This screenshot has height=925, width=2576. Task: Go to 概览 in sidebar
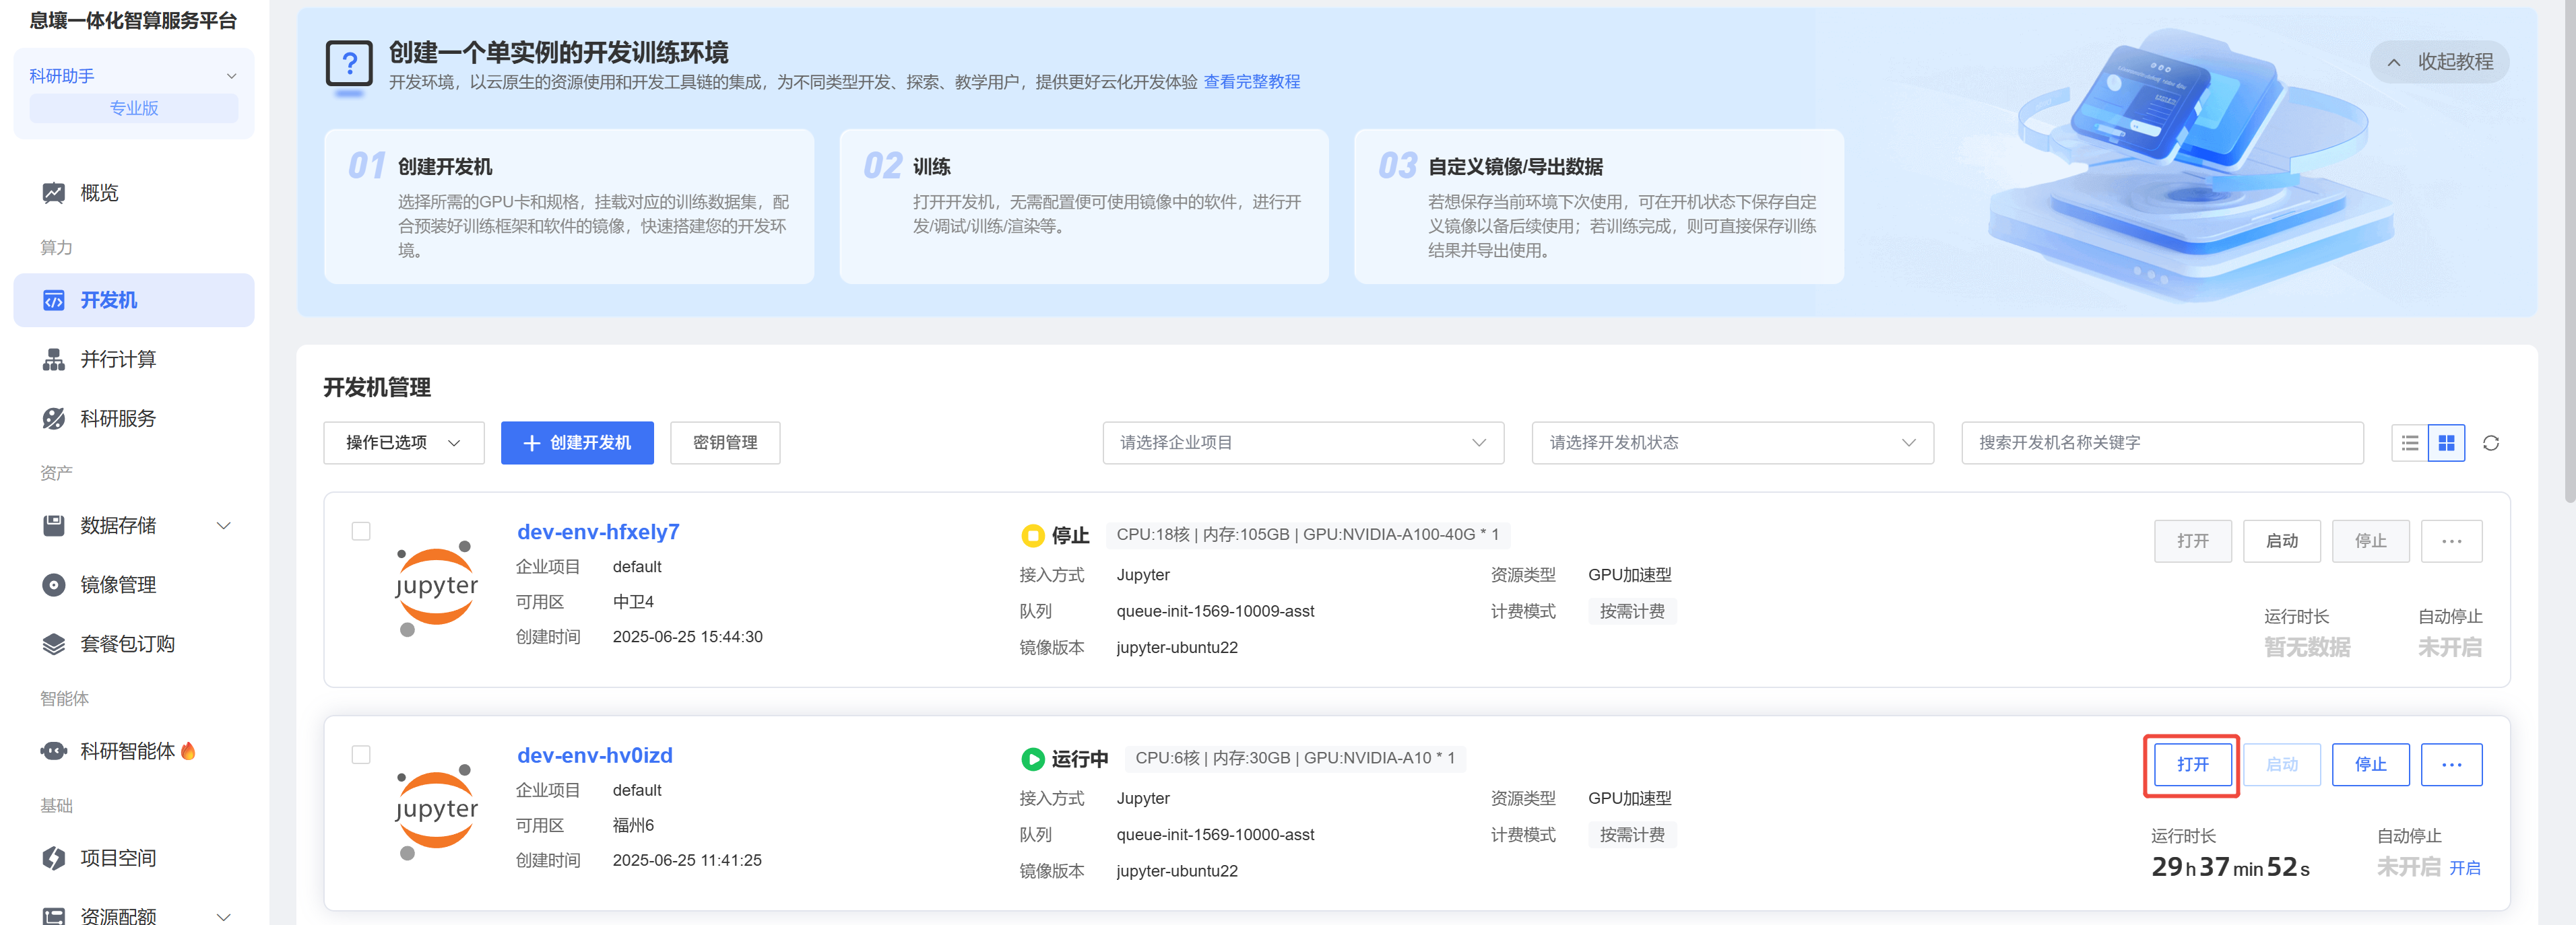134,193
